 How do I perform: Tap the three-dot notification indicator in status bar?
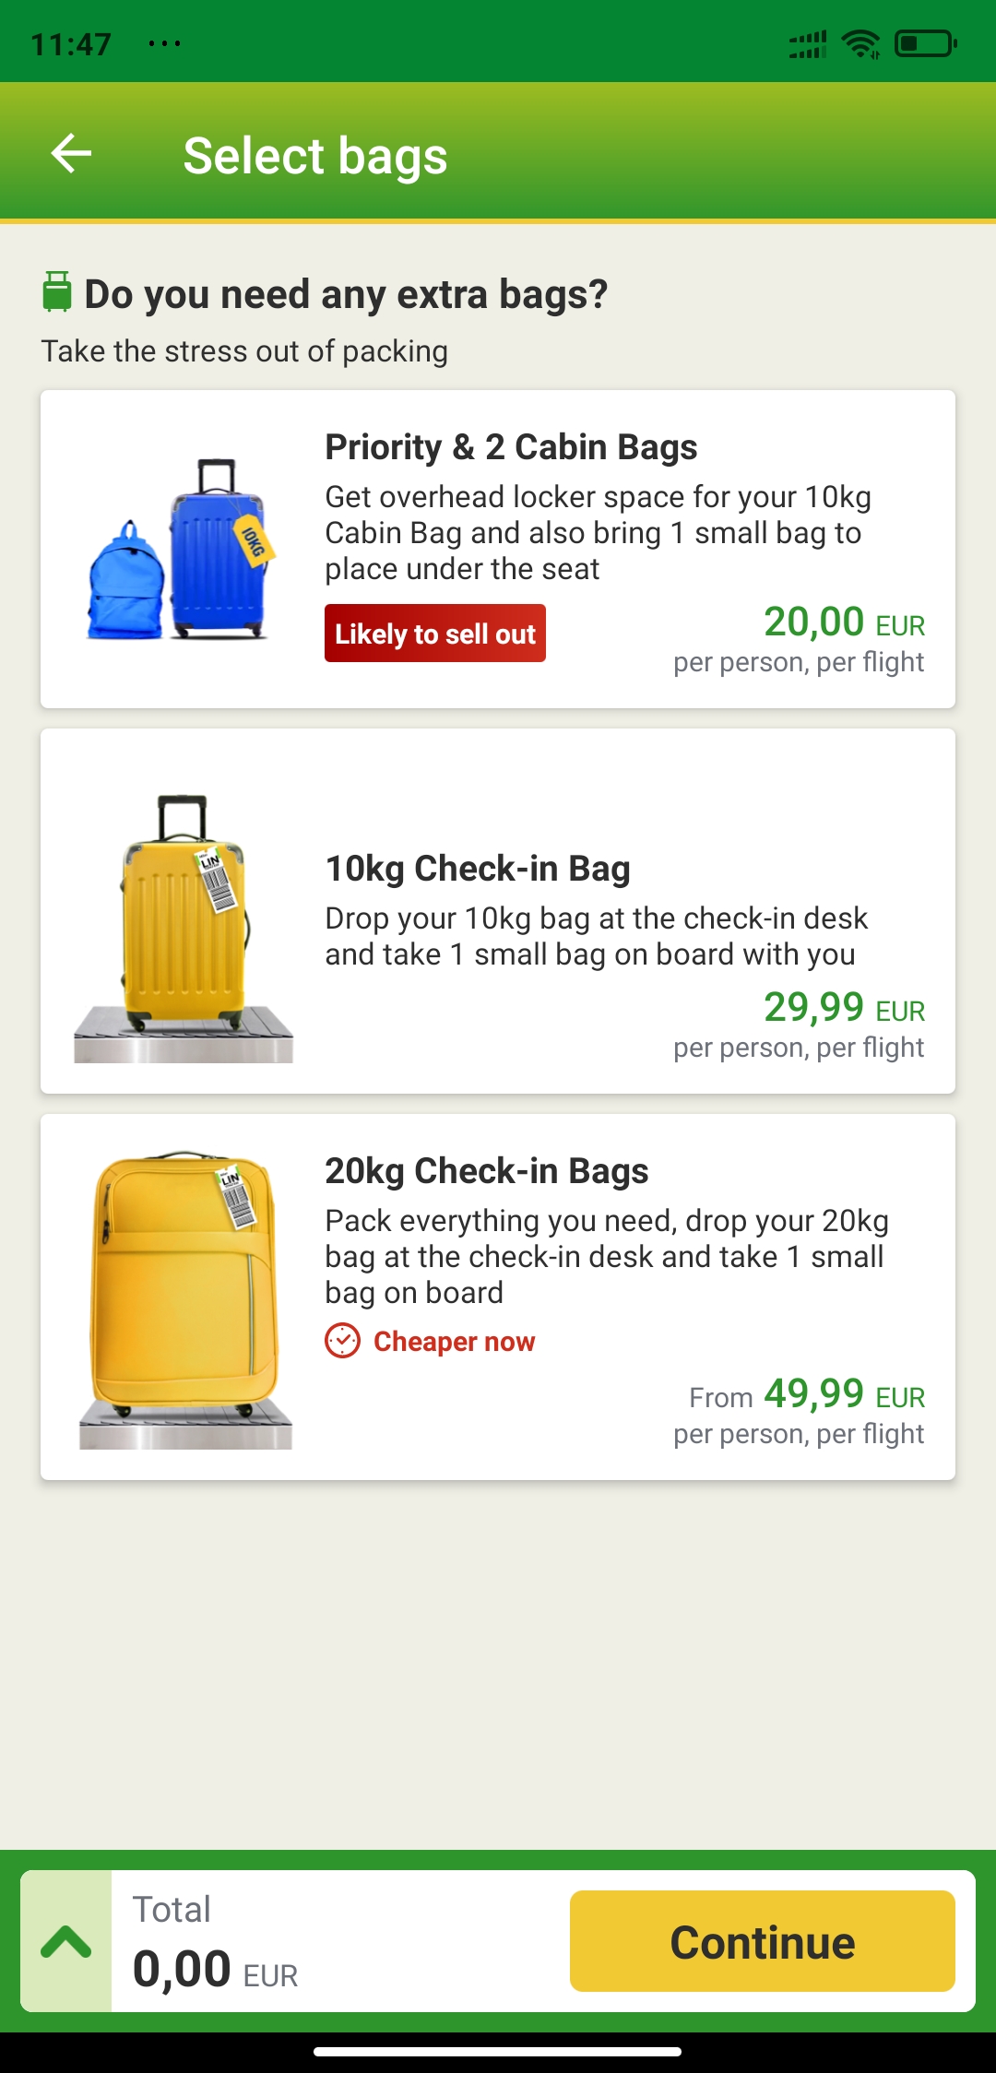[x=164, y=43]
